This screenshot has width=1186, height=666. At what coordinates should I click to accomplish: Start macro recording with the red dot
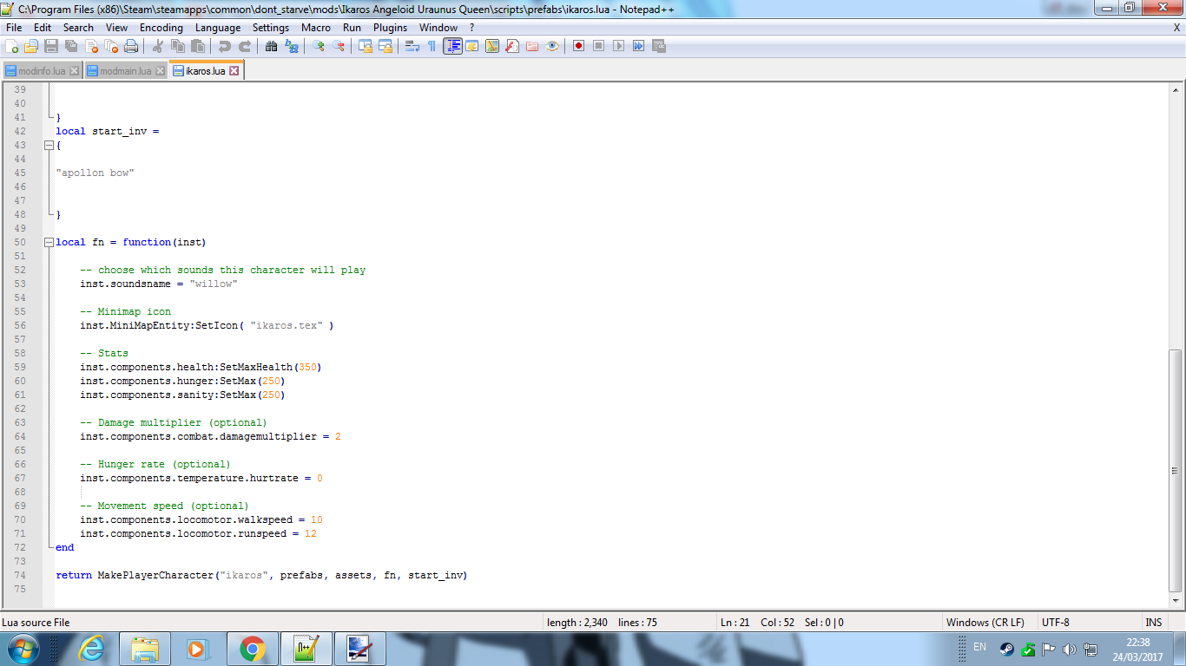[x=578, y=46]
